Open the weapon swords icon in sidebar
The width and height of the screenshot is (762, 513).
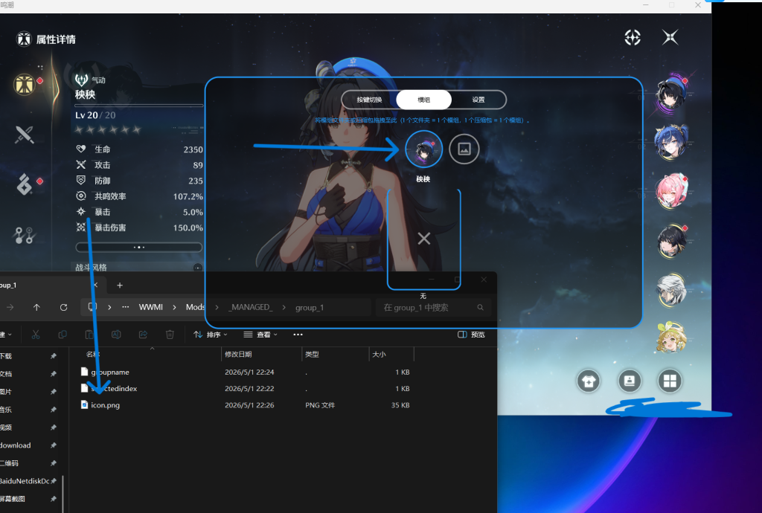pos(25,135)
